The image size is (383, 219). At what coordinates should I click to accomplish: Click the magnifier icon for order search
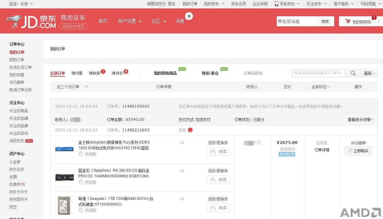click(x=353, y=73)
